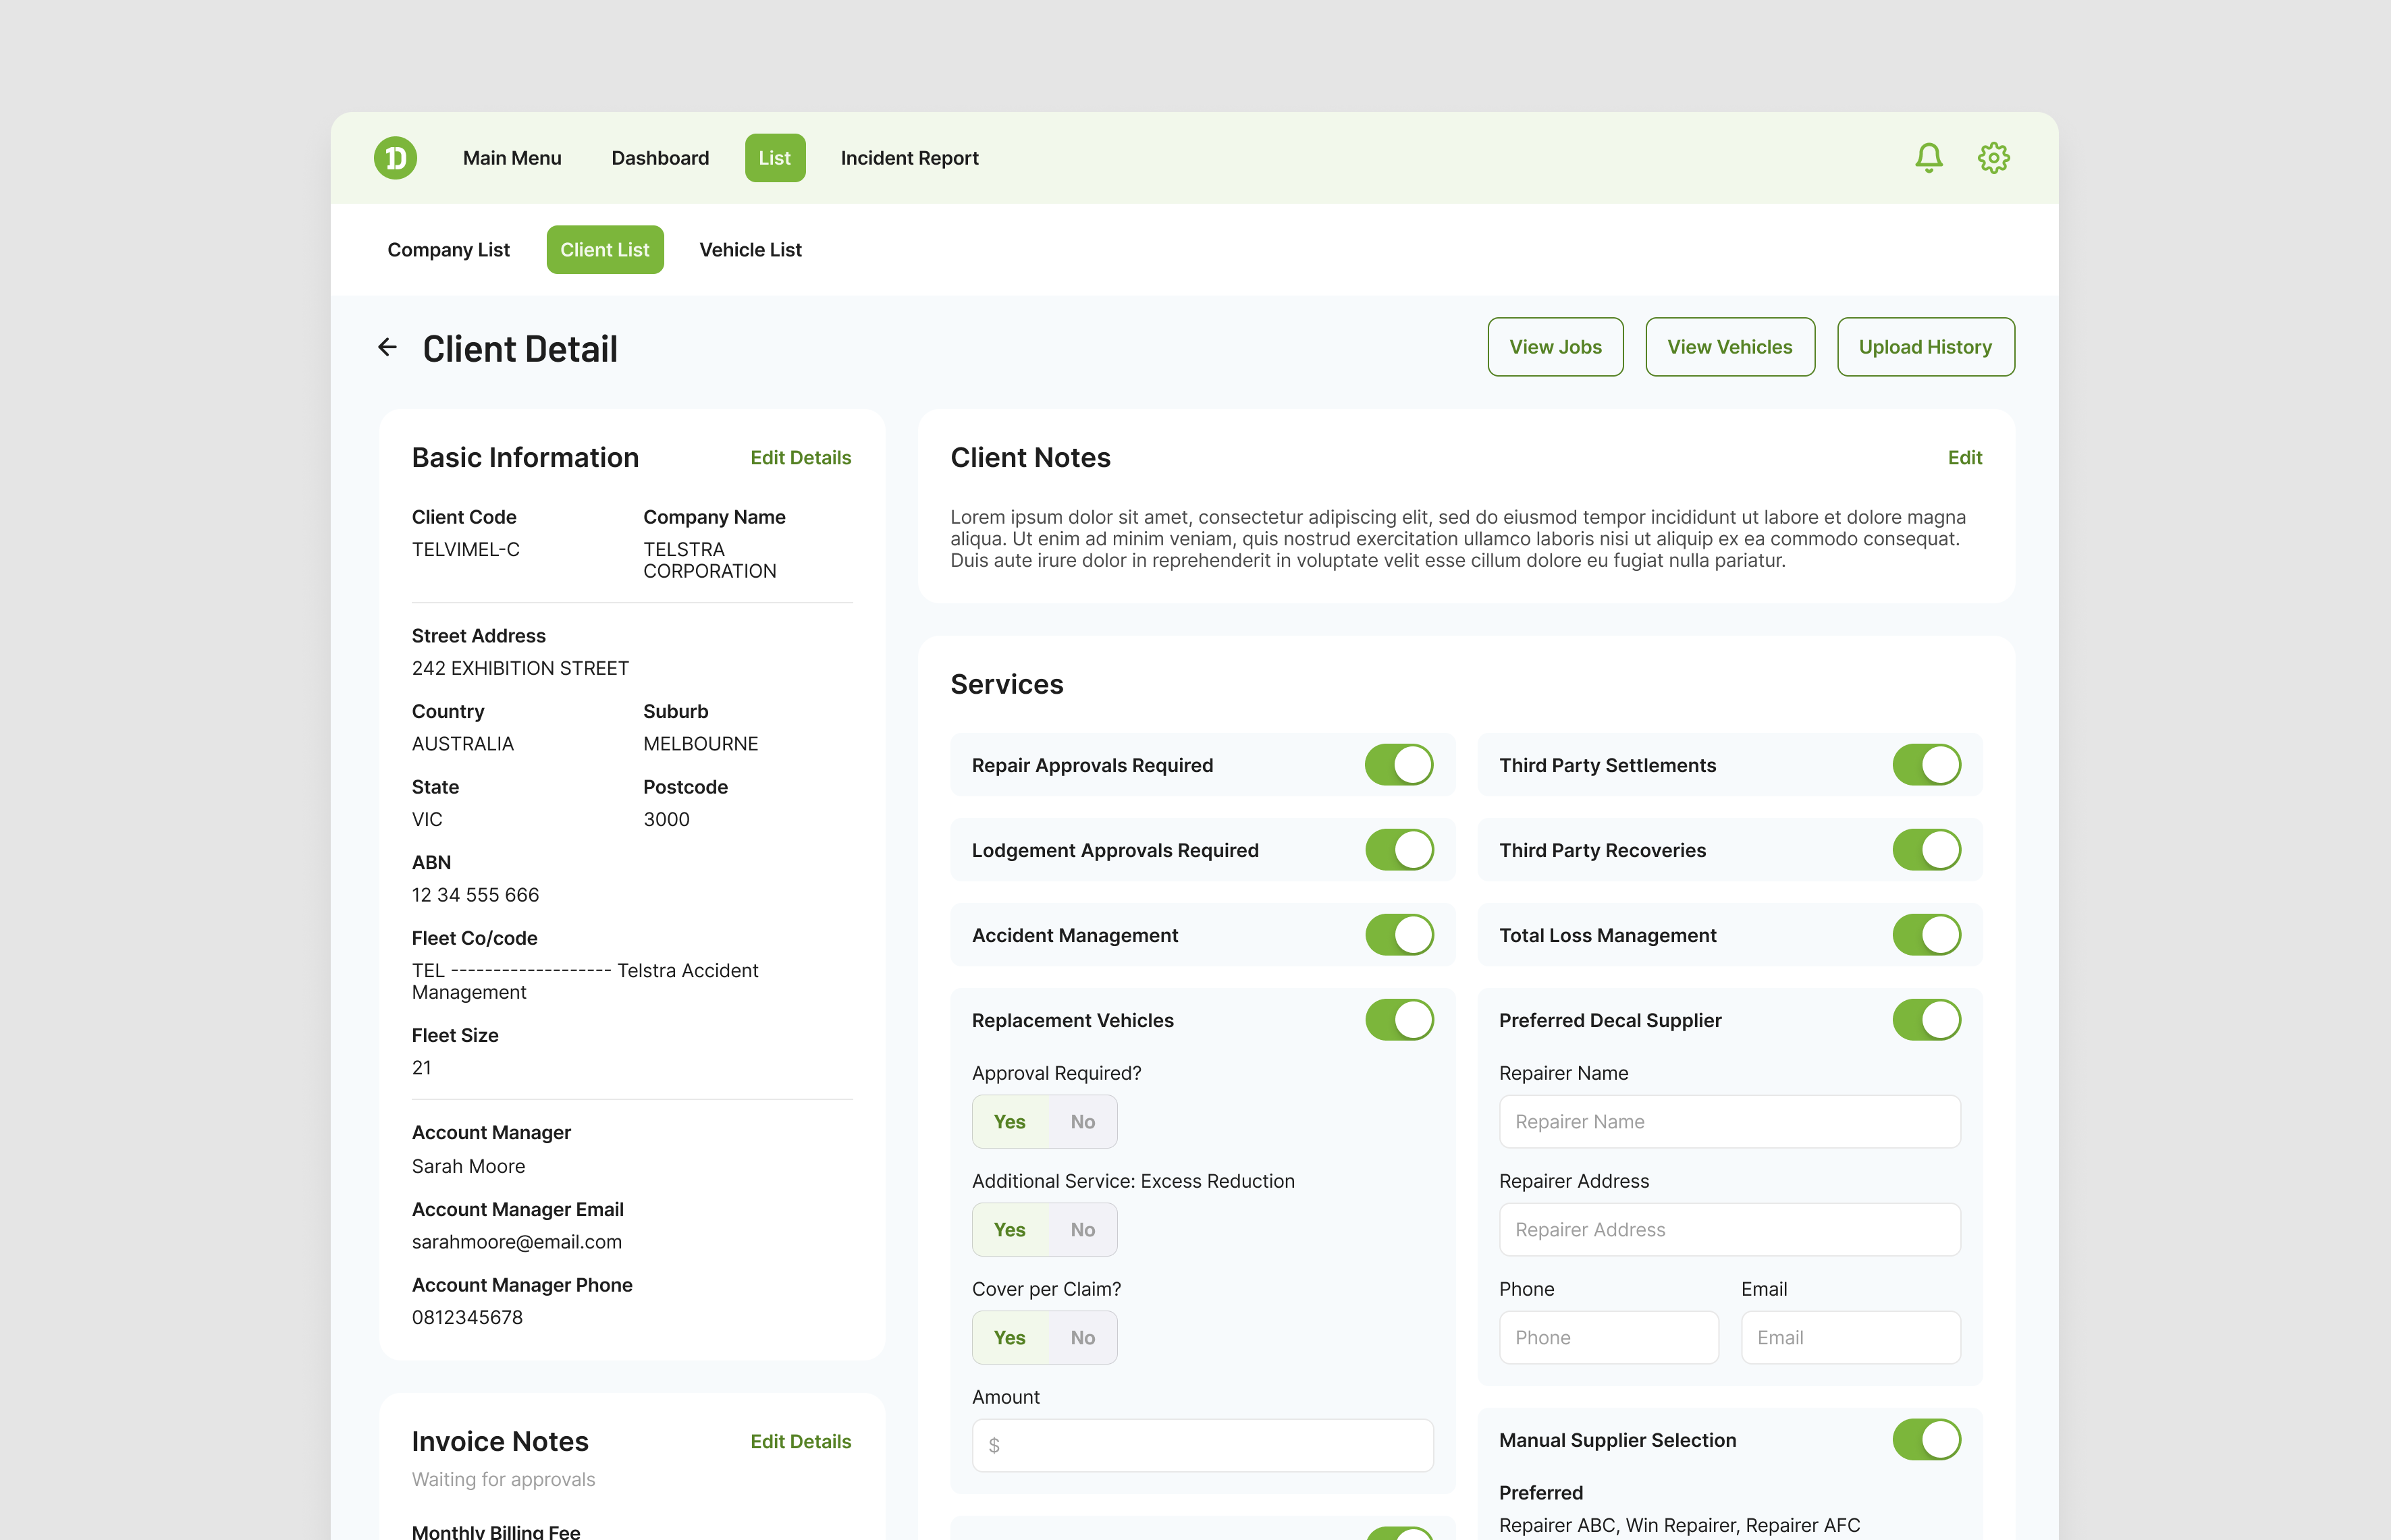2391x1540 pixels.
Task: Click Edit Details in Basic Information
Action: point(801,458)
